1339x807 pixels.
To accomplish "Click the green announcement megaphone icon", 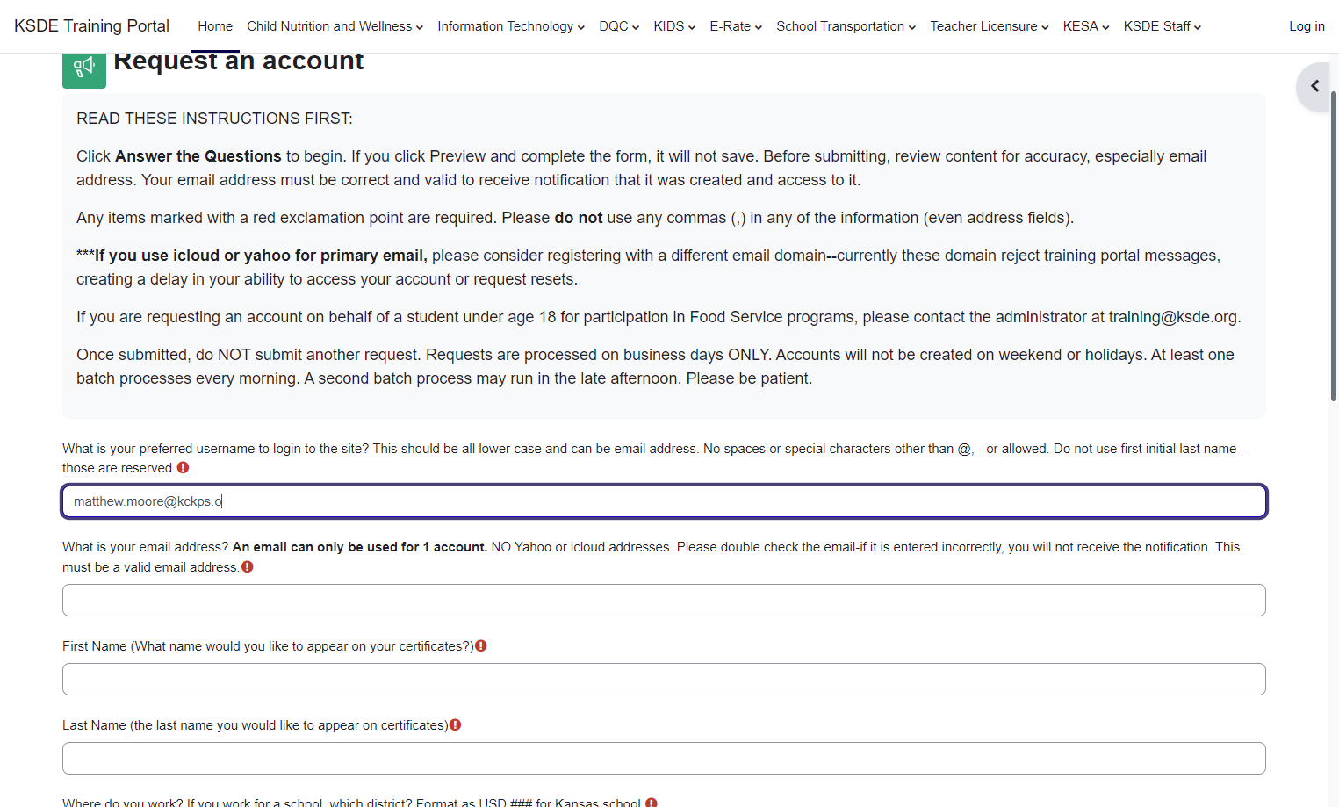I will tap(84, 68).
